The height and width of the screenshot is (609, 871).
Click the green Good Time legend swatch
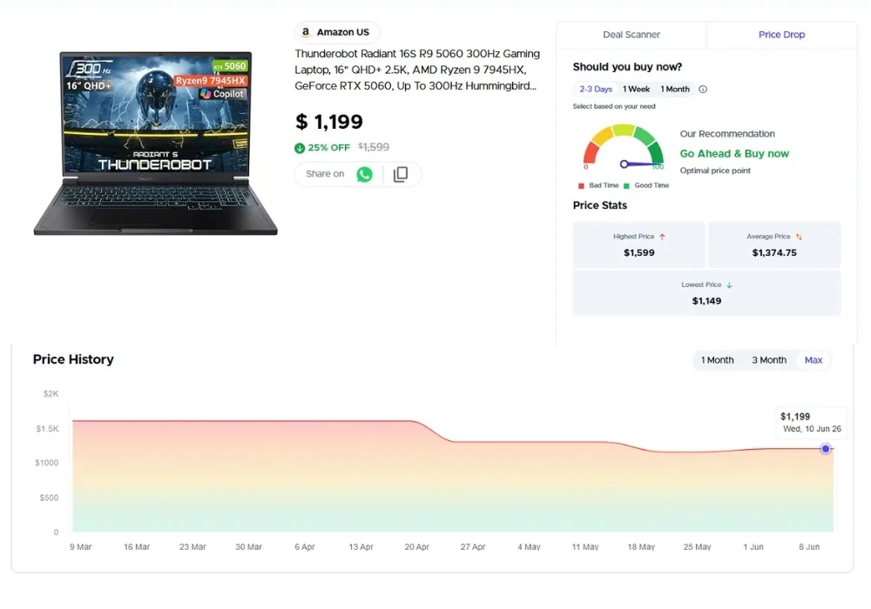(x=626, y=186)
